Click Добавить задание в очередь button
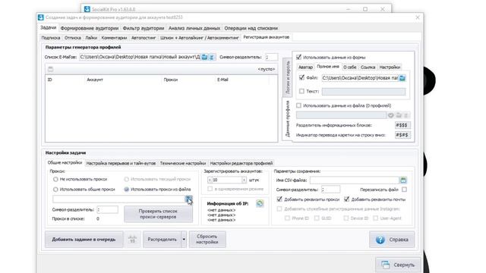The image size is (486, 273). 84,240
